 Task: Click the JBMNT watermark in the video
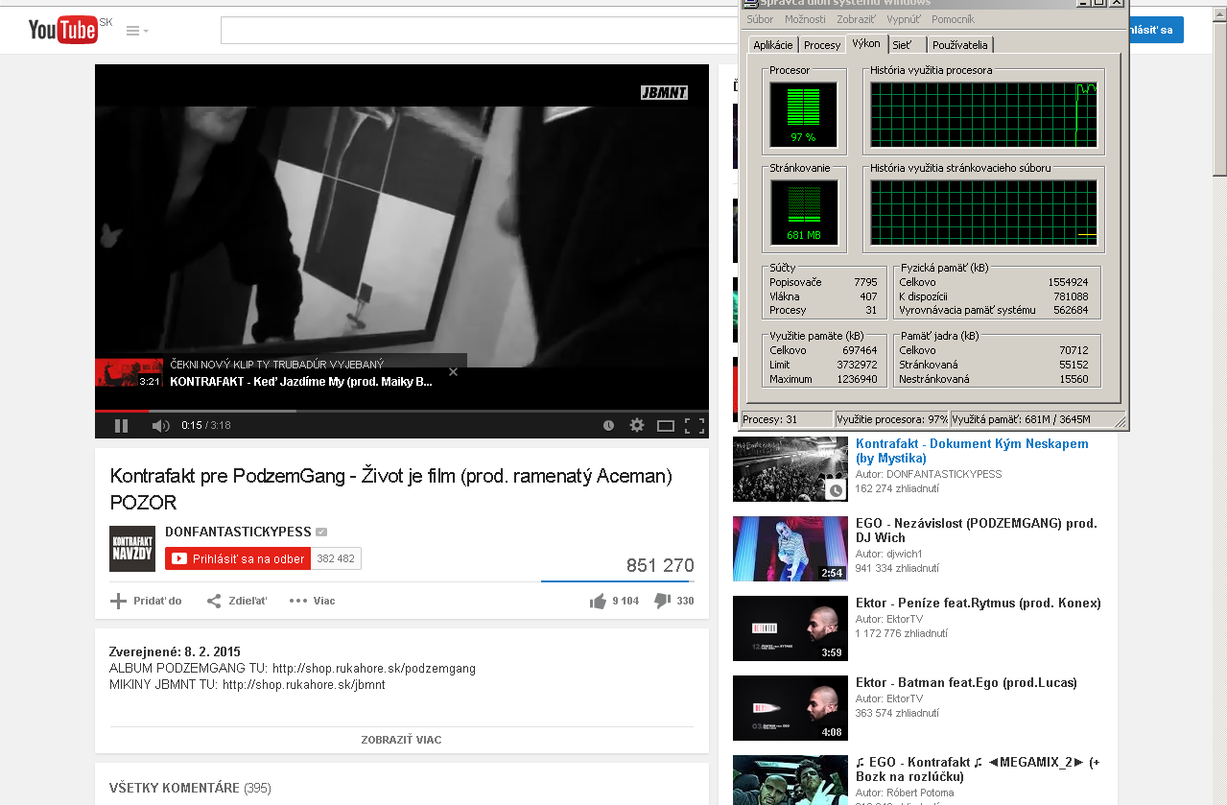[664, 93]
